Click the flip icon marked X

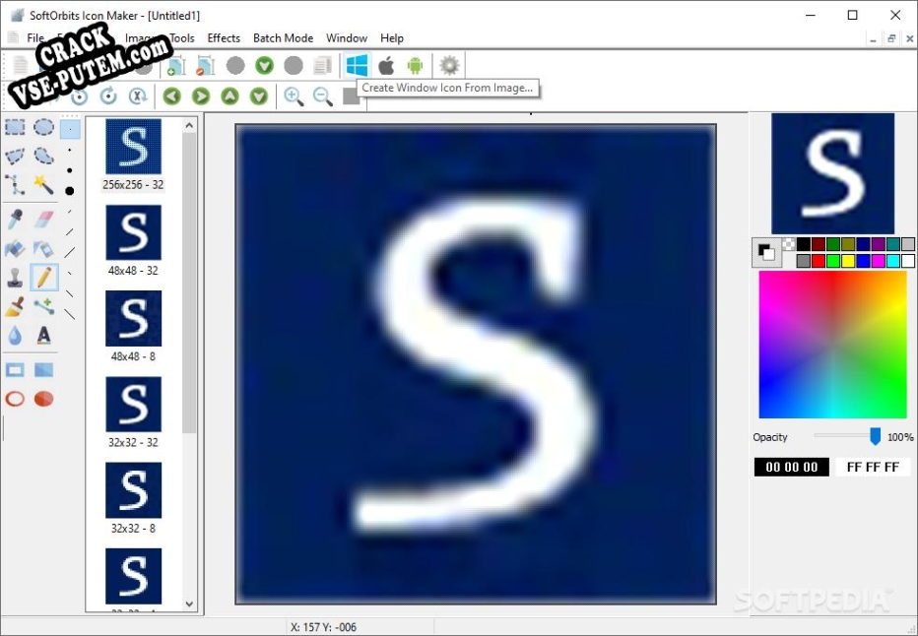pos(138,95)
